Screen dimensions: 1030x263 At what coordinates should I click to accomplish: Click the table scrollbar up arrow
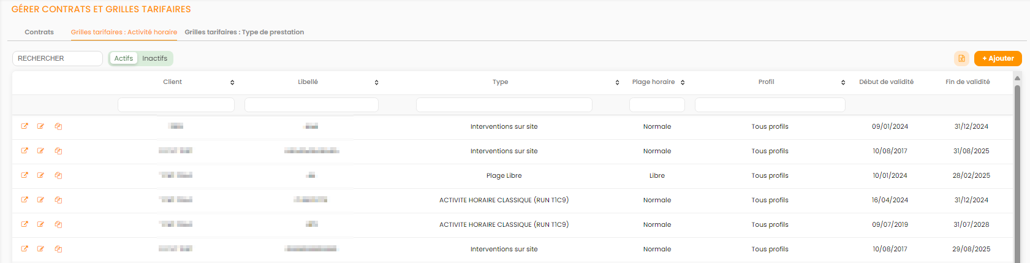point(1017,78)
